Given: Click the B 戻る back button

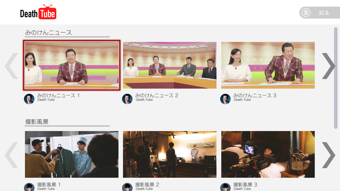Looking at the screenshot, I should coord(320,13).
